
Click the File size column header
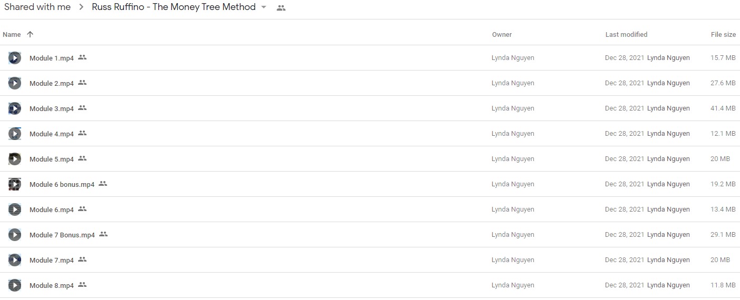pos(723,34)
